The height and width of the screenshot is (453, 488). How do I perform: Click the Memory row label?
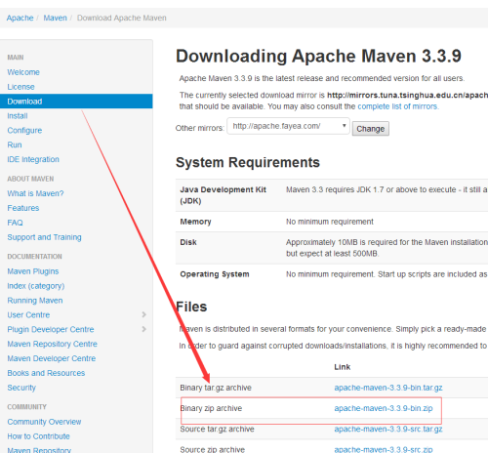pos(195,222)
